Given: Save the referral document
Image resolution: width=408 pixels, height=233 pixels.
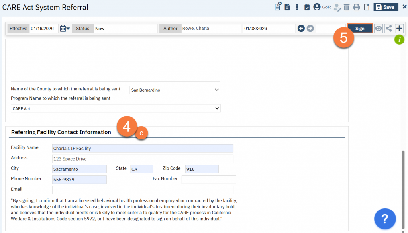Looking at the screenshot, I should pyautogui.click(x=385, y=7).
